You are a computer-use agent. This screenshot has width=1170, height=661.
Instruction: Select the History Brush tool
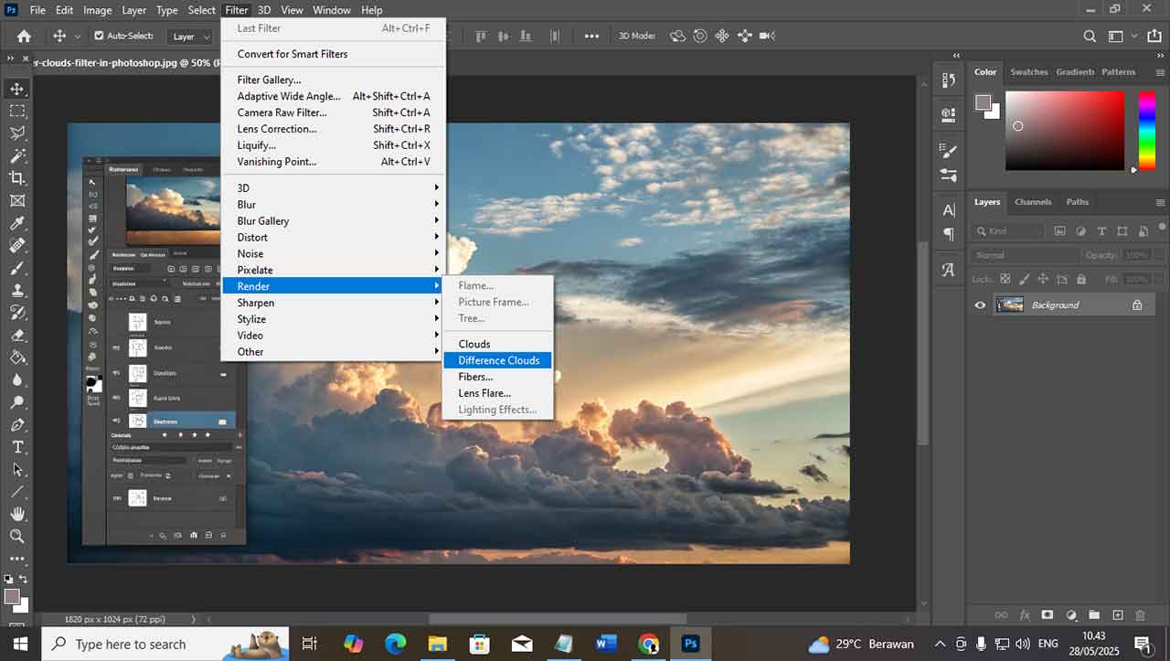17,313
